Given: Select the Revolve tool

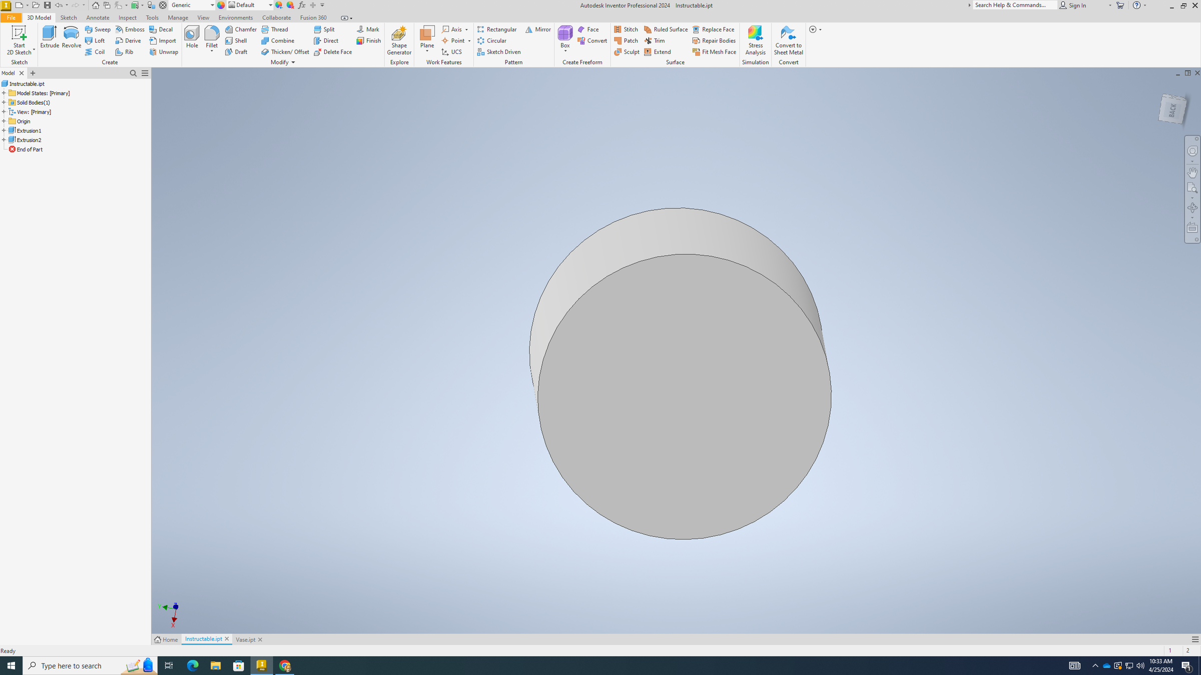Looking at the screenshot, I should [71, 37].
